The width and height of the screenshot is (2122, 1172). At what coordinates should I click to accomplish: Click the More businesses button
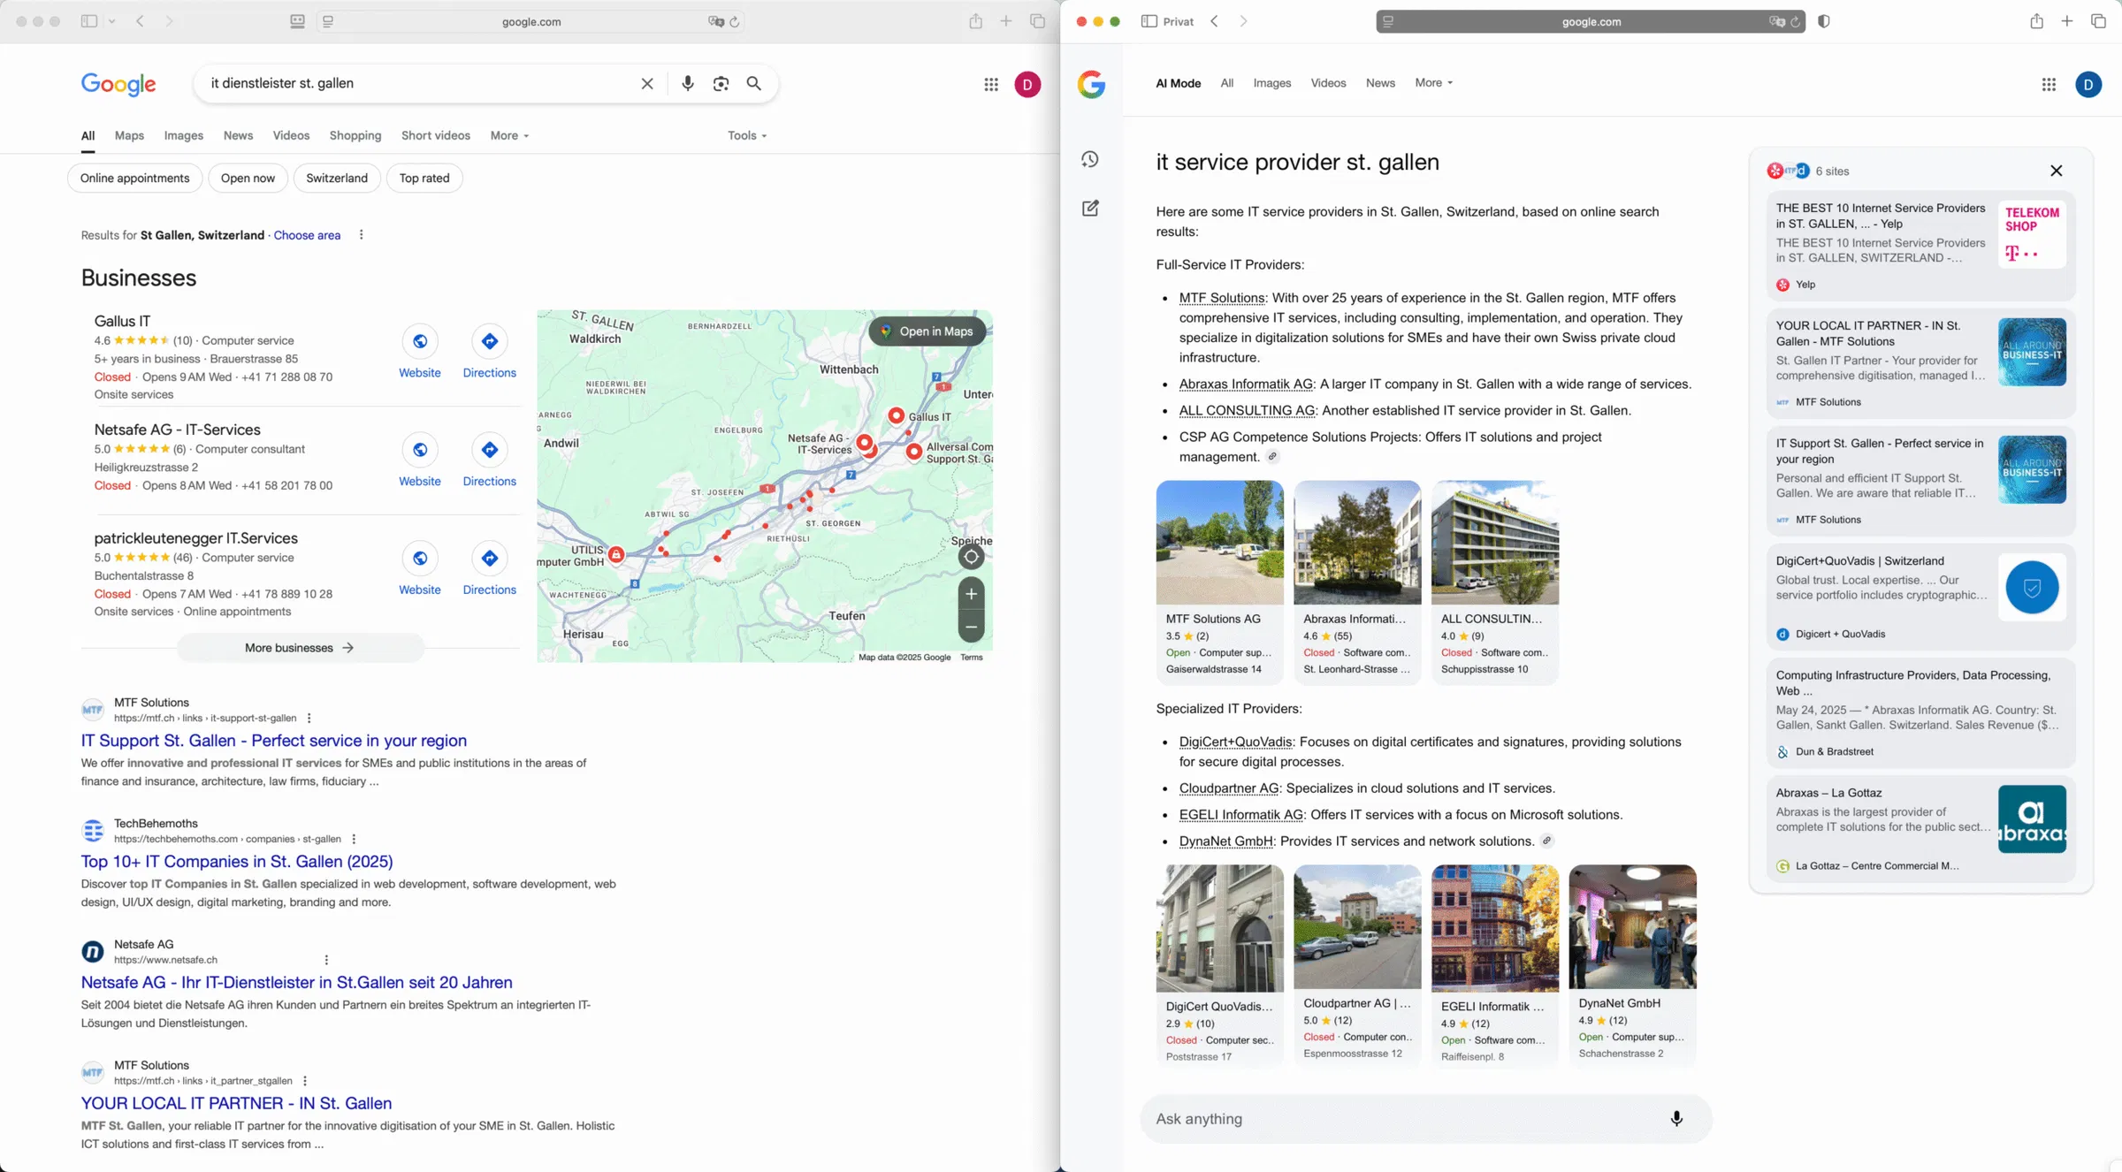pyautogui.click(x=299, y=648)
